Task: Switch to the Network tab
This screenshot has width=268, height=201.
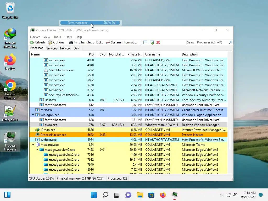Action: 65,48
